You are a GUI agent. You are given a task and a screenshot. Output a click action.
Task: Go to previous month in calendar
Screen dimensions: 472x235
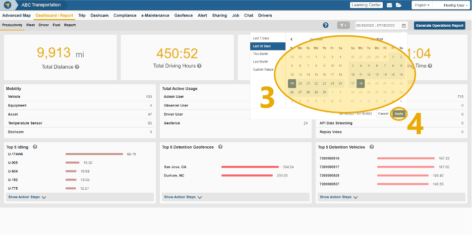pos(291,39)
